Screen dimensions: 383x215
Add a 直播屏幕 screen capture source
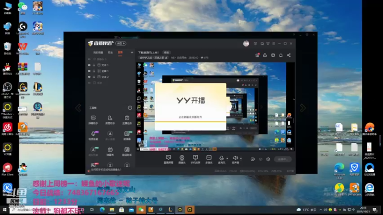[169, 159]
